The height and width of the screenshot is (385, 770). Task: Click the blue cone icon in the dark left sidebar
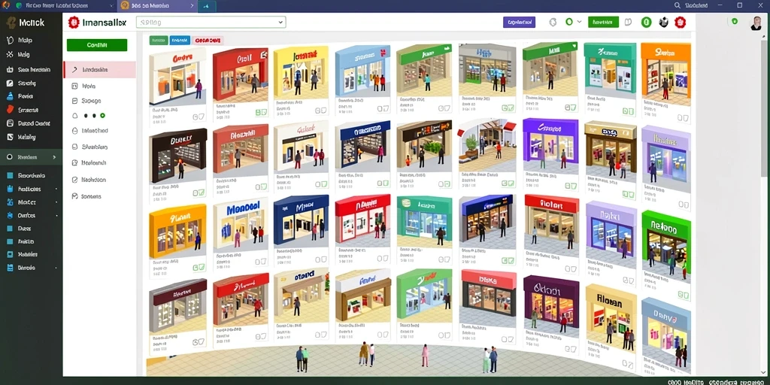(9, 96)
